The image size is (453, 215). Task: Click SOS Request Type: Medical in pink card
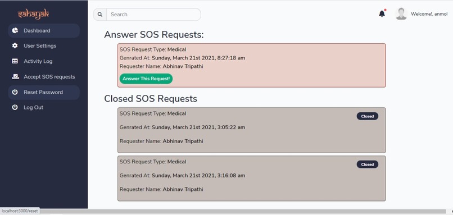tap(153, 49)
